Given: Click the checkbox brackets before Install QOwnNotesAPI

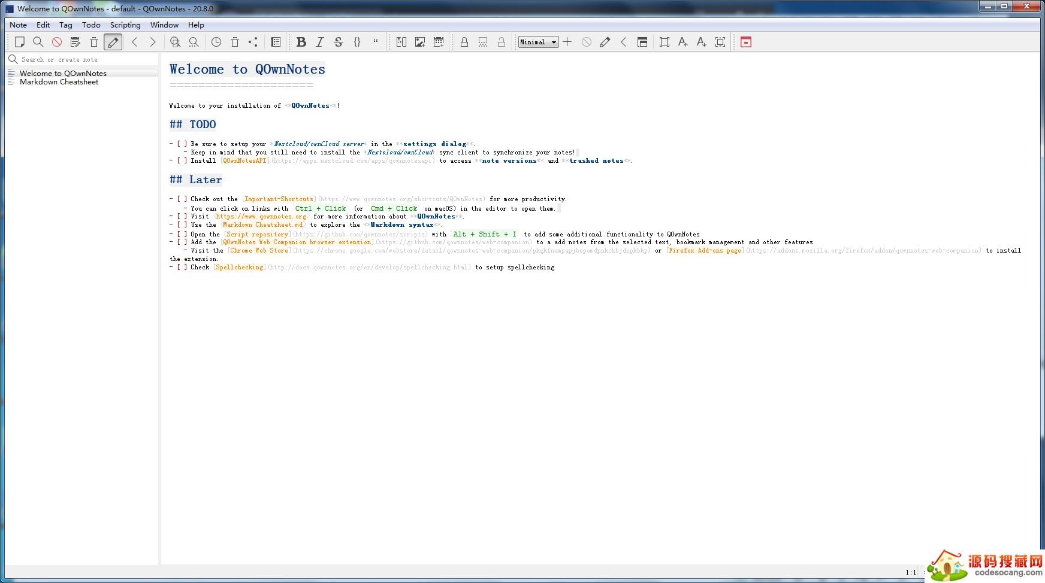Looking at the screenshot, I should tap(182, 160).
